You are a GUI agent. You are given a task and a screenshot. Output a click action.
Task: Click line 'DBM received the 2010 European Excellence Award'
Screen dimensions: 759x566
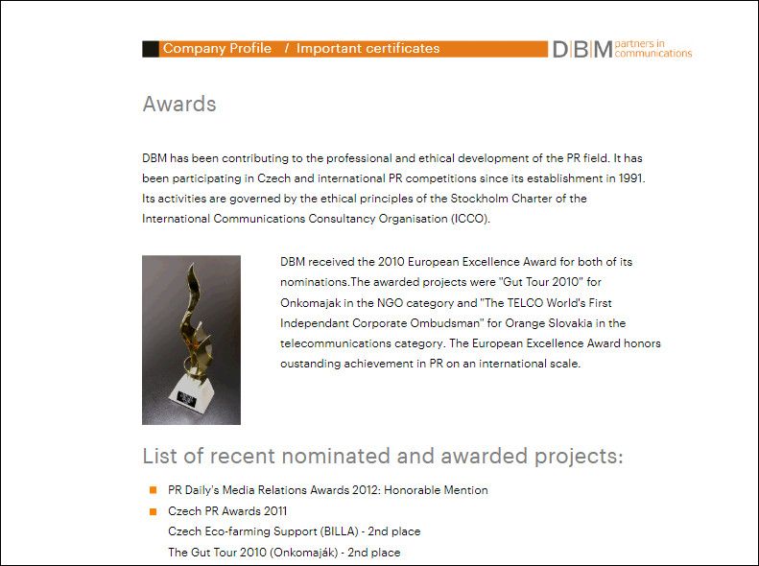[457, 262]
